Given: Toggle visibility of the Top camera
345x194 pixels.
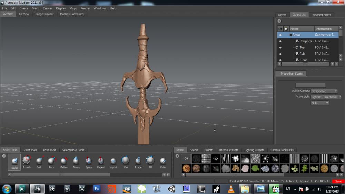Looking at the screenshot, I should point(280,48).
